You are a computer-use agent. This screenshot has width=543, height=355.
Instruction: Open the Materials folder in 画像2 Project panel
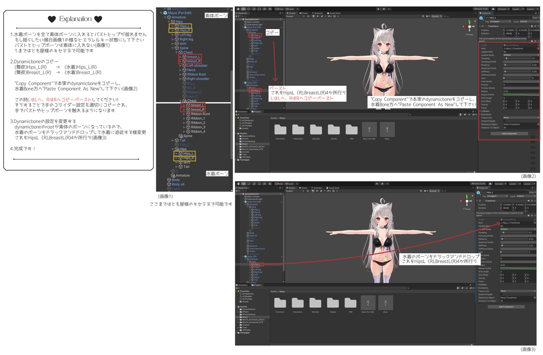[x=316, y=129]
